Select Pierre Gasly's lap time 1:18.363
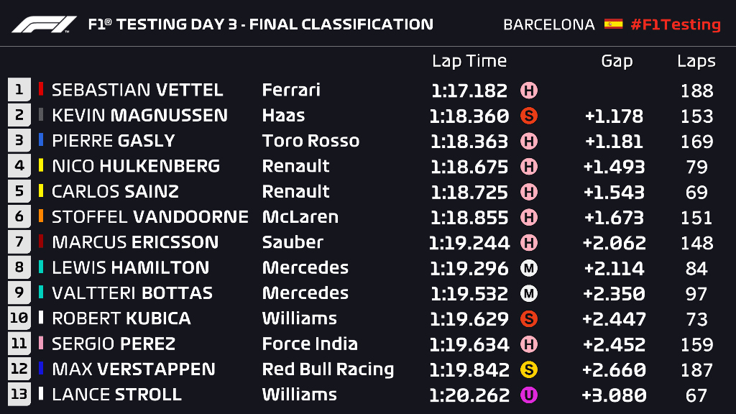 pyautogui.click(x=469, y=141)
